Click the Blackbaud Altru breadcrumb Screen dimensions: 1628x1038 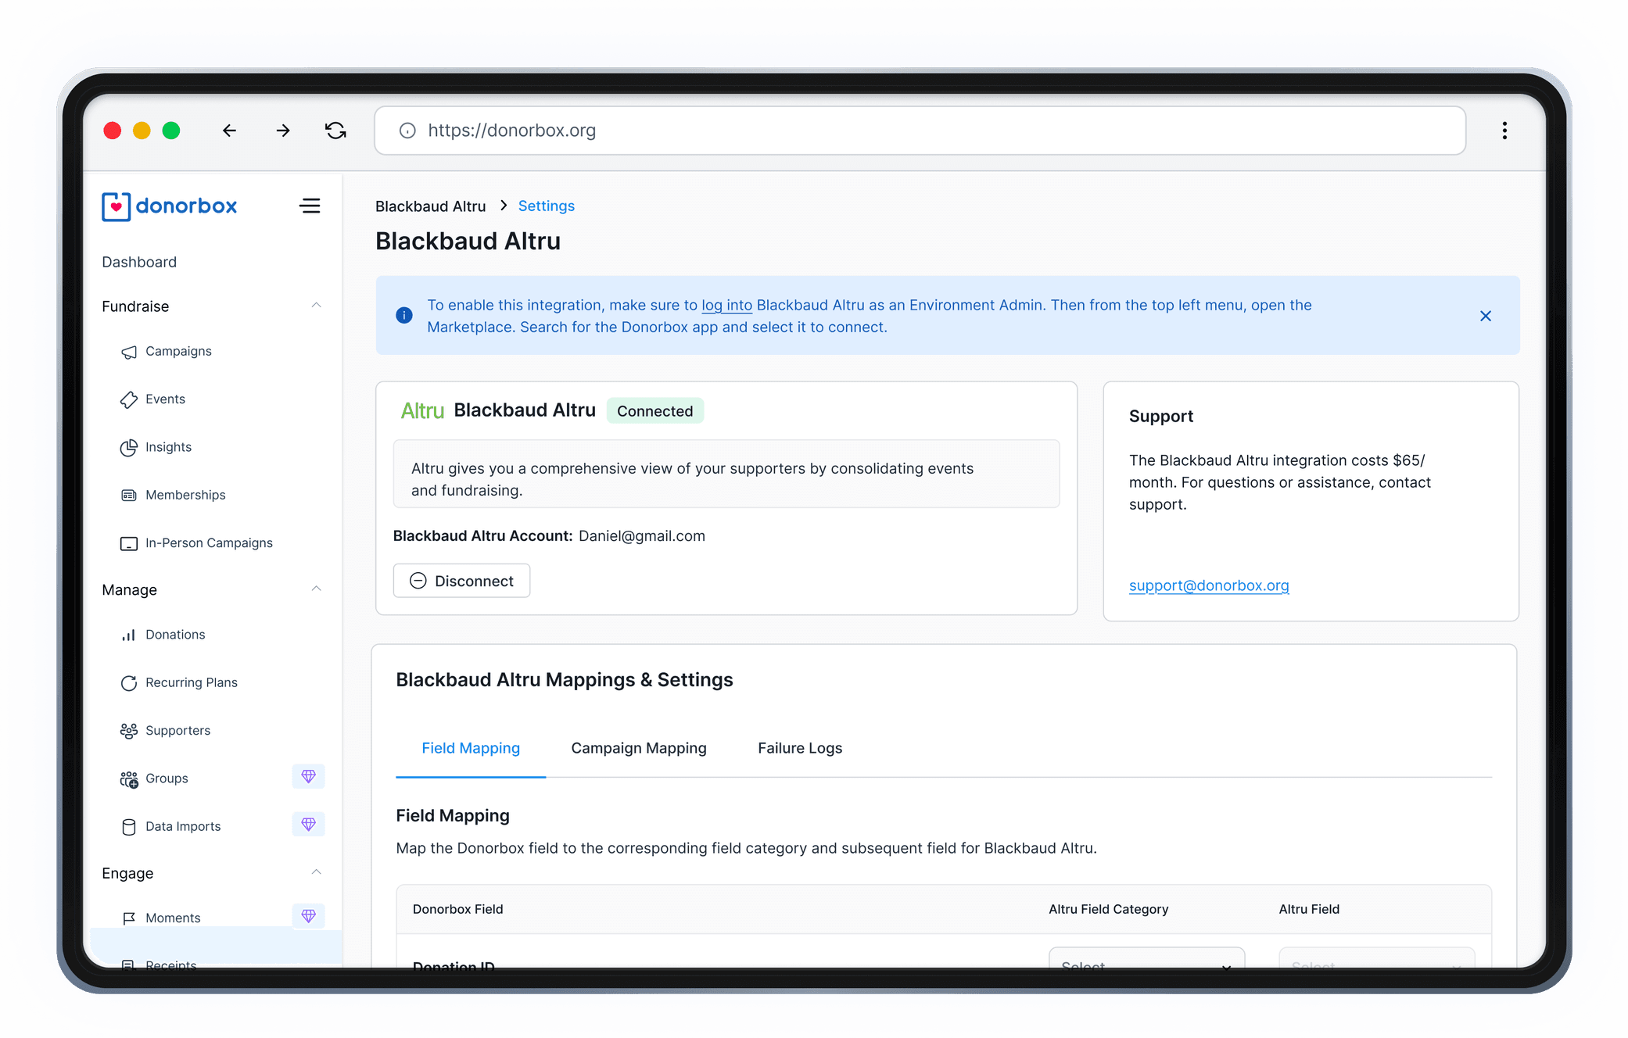(x=430, y=206)
